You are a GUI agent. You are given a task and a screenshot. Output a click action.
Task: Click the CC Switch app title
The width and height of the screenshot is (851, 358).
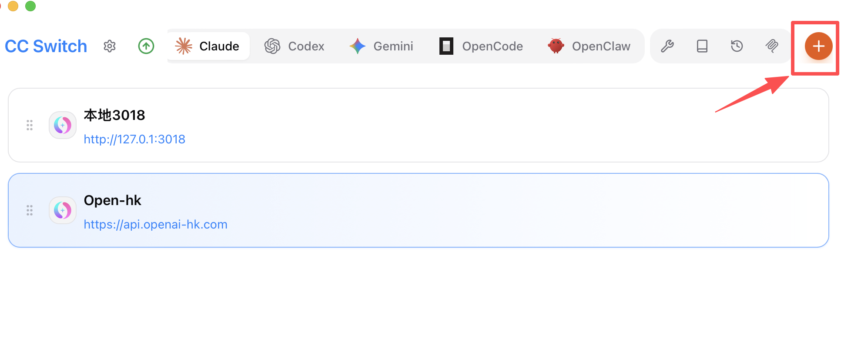coord(46,46)
